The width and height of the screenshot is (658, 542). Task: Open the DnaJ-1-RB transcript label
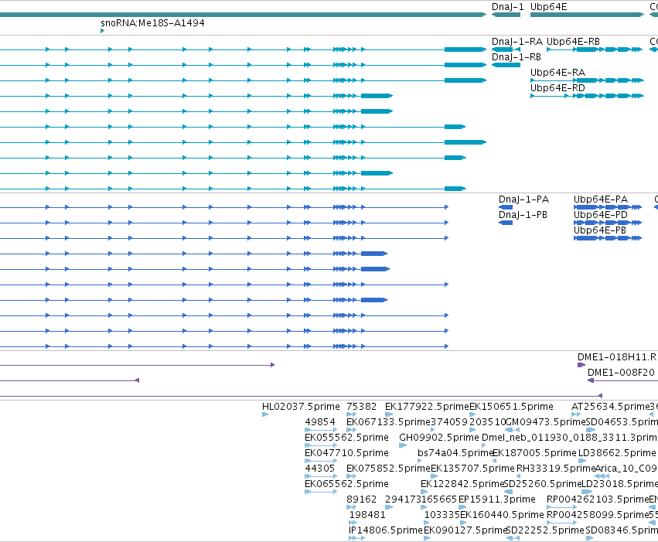(517, 57)
